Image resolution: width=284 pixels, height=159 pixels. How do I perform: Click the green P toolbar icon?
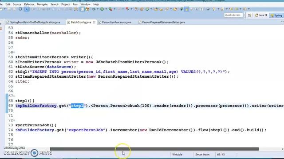click(x=181, y=9)
